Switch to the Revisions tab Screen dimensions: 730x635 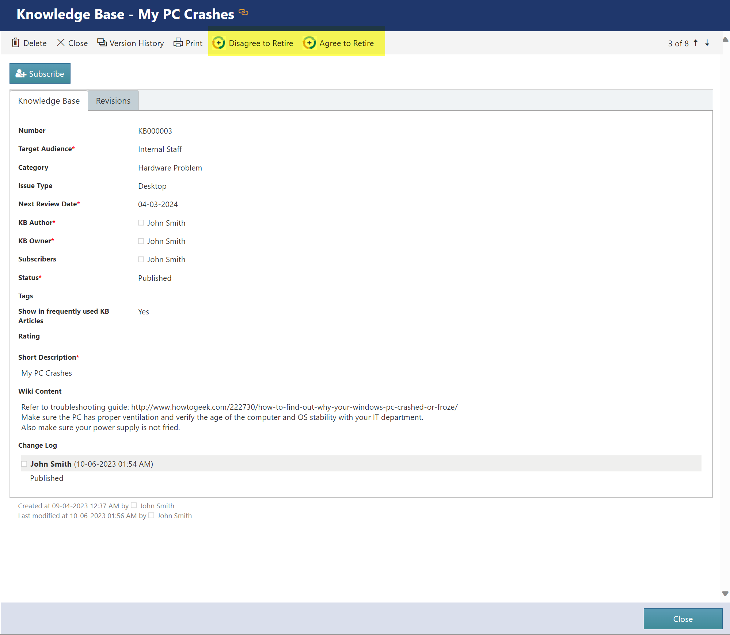[x=113, y=101]
